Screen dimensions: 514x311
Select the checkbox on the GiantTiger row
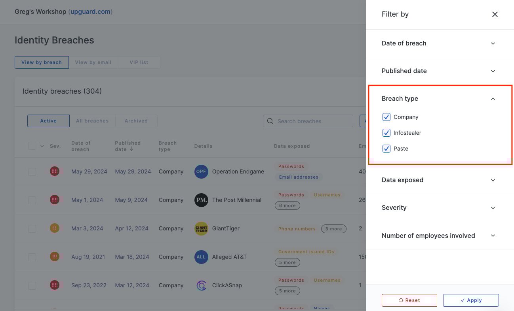coord(32,228)
